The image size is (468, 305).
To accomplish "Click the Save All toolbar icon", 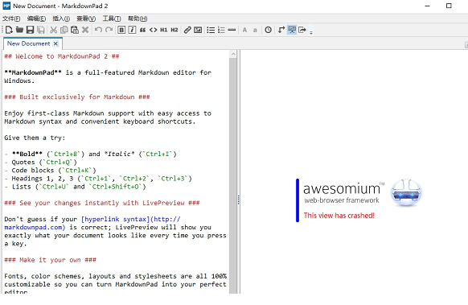I will [x=41, y=30].
